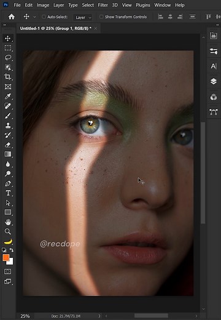
Task: Open the View menu
Action: pos(126,5)
